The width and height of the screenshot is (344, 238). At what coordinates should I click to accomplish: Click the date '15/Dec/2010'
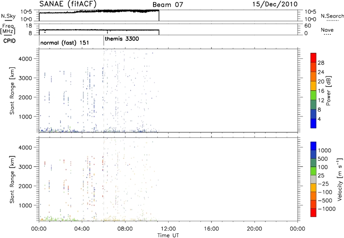tap(275, 4)
